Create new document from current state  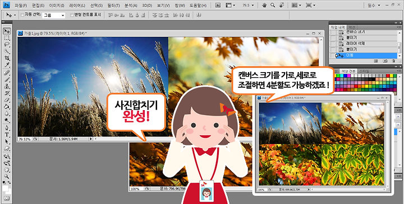[x=376, y=61]
